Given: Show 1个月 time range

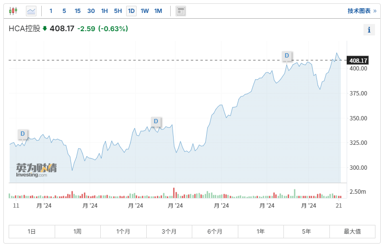Looking at the screenshot, I should point(123,232).
